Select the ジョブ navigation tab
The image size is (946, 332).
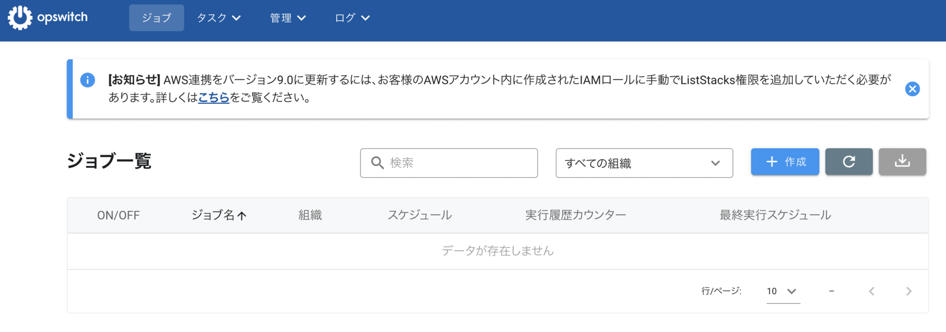click(x=156, y=18)
